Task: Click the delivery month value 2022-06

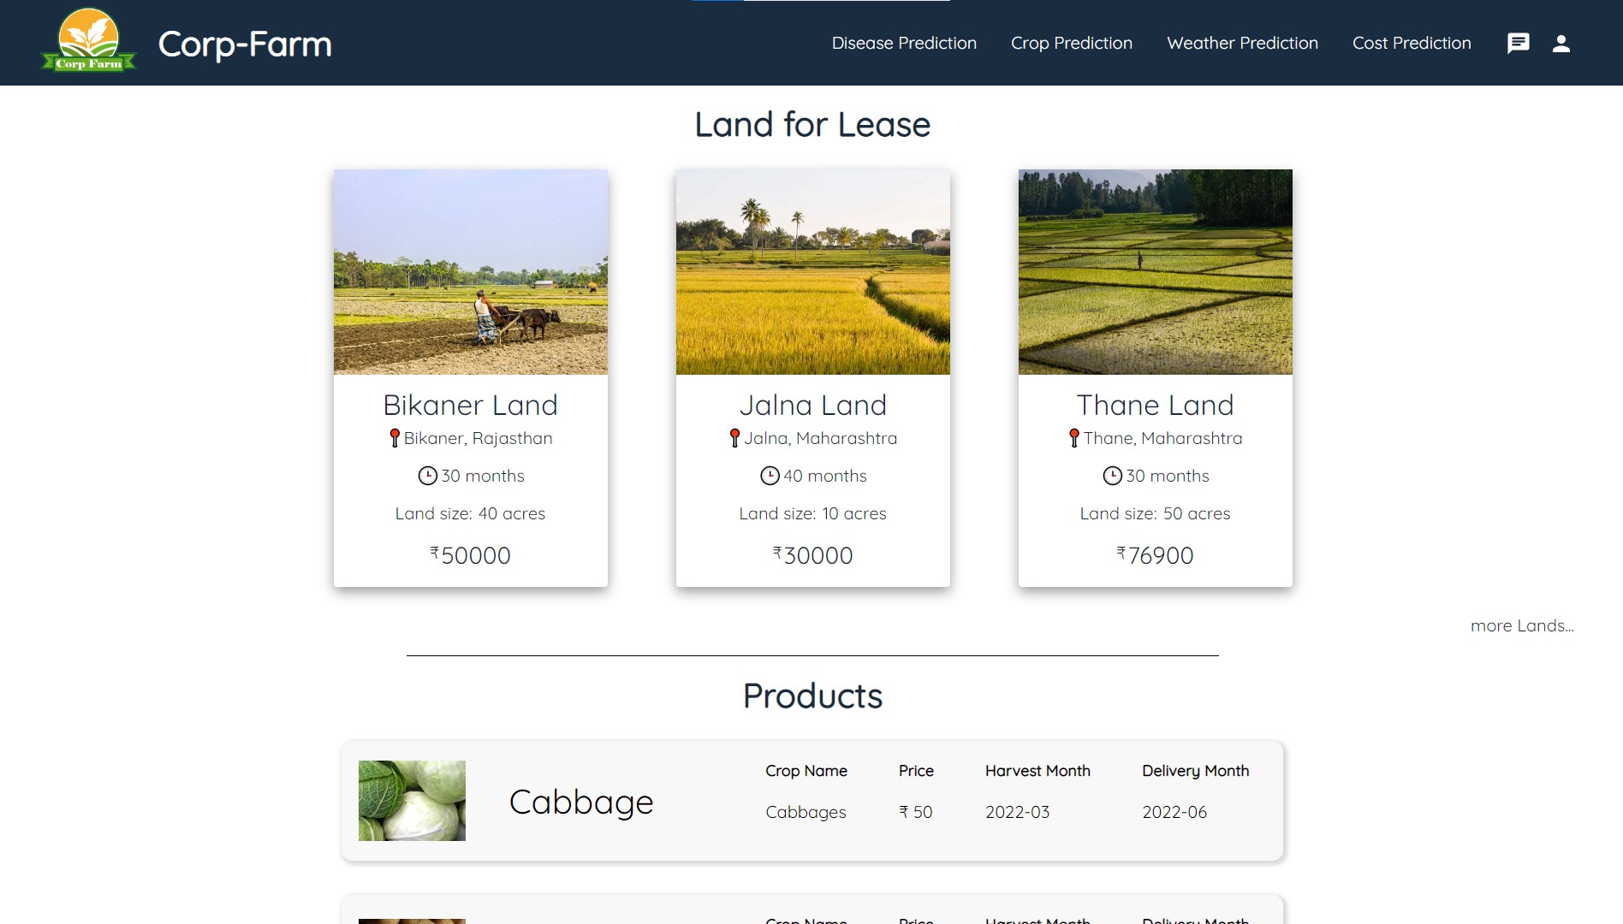Action: [1174, 812]
